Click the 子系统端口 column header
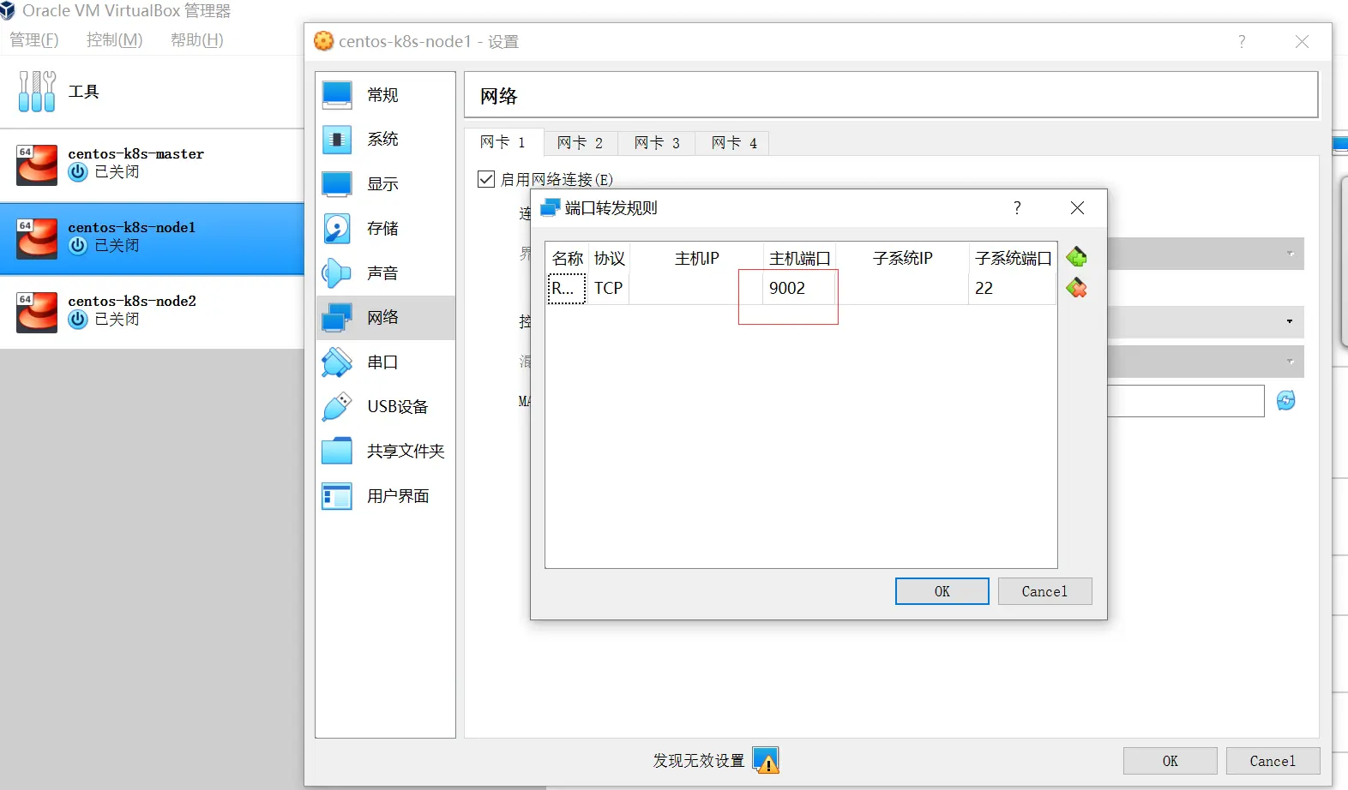This screenshot has width=1348, height=790. tap(1013, 258)
